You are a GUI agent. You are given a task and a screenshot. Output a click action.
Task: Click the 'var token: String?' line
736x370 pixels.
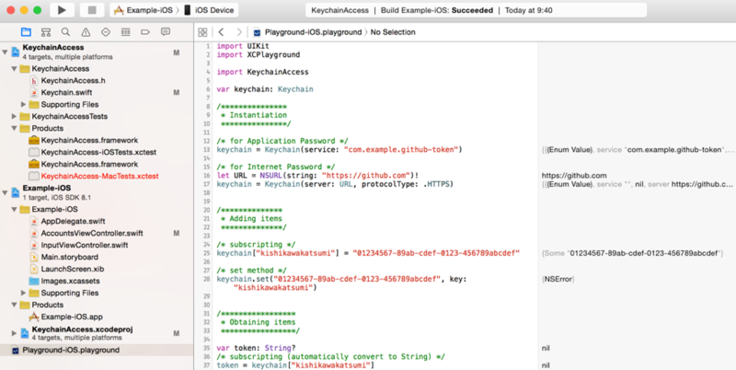coord(256,348)
